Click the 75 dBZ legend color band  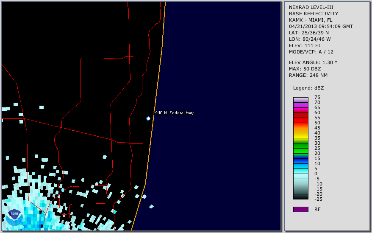300,100
